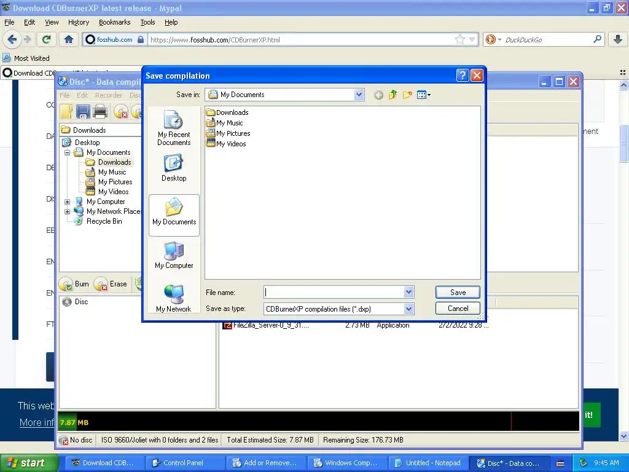This screenshot has width=629, height=472.
Task: Open the View menu icon in dialog
Action: coord(424,95)
